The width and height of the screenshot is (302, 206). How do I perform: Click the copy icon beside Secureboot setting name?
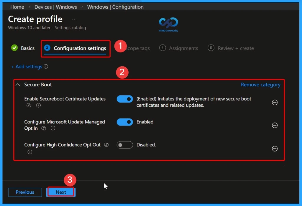pyautogui.click(x=29, y=105)
